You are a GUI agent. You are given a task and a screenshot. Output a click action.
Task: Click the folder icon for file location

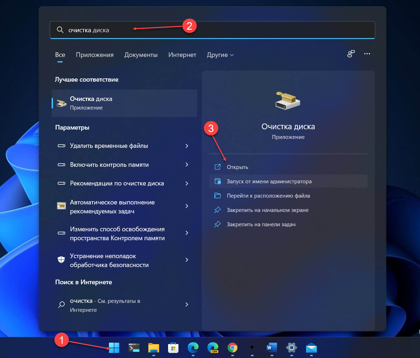pyautogui.click(x=218, y=195)
